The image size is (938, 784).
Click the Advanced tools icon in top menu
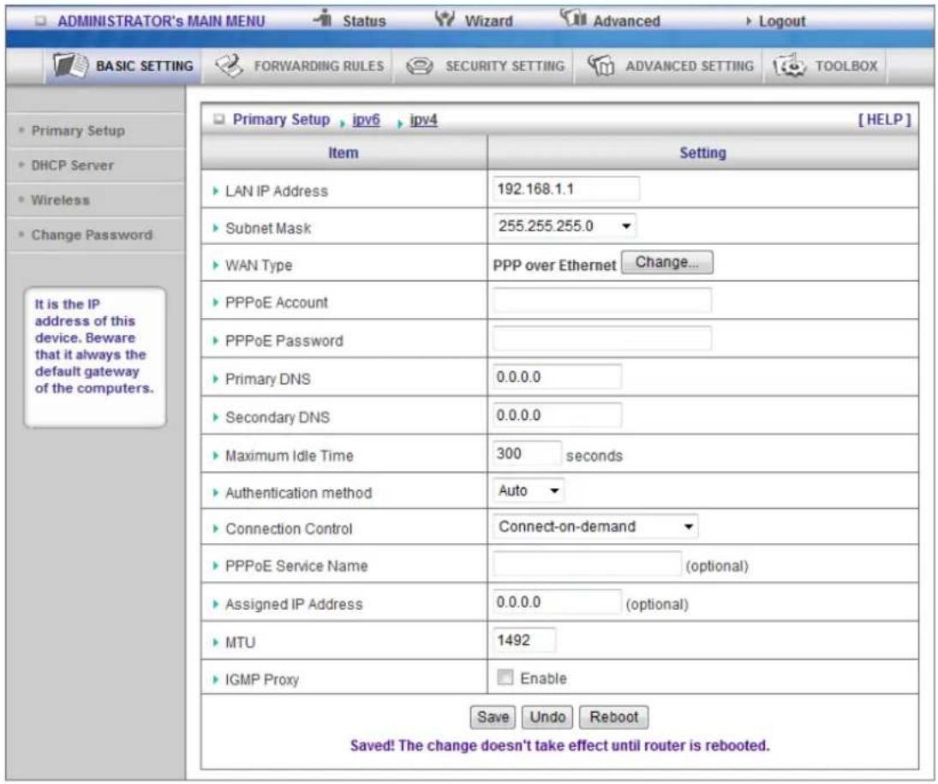pyautogui.click(x=573, y=18)
